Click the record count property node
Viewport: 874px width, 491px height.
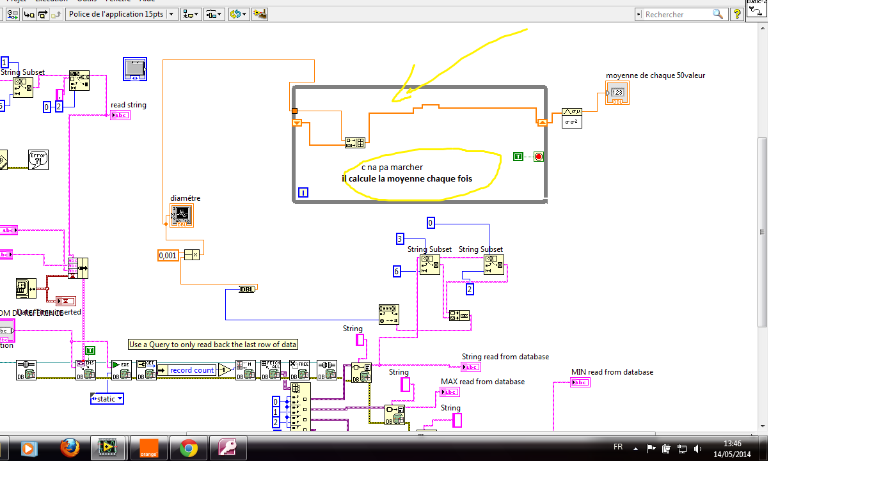[191, 370]
